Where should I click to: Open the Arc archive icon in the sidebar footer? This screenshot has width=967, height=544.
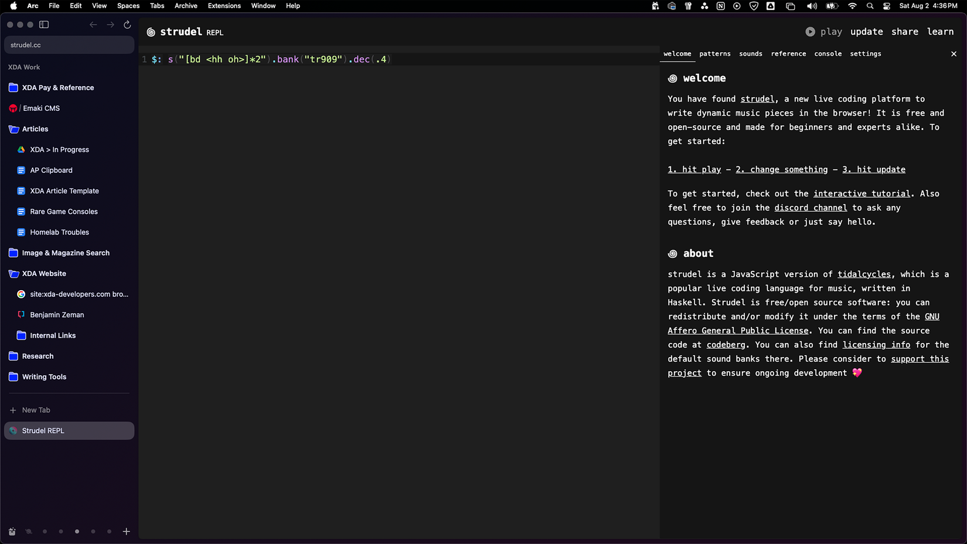point(12,532)
